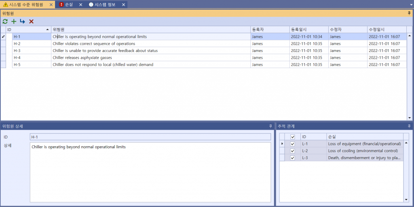
Task: Click the scroll-up arrow of the hazard table
Action: tap(410, 35)
